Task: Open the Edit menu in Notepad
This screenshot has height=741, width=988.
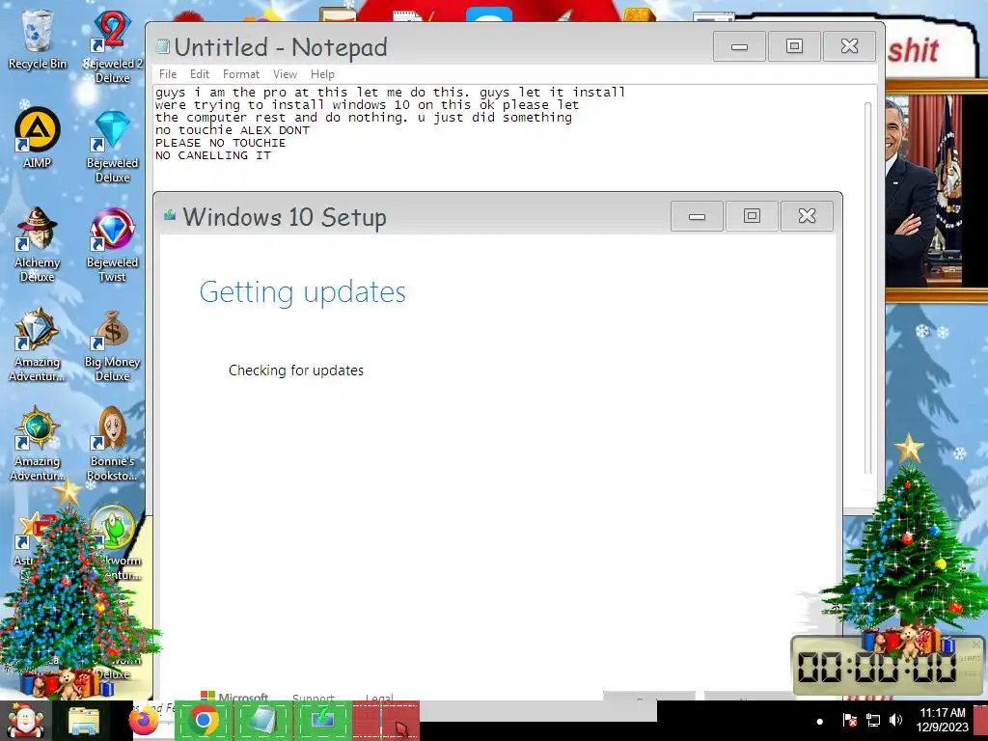Action: [200, 74]
